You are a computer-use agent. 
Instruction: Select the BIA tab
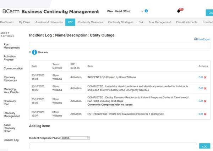141,22
